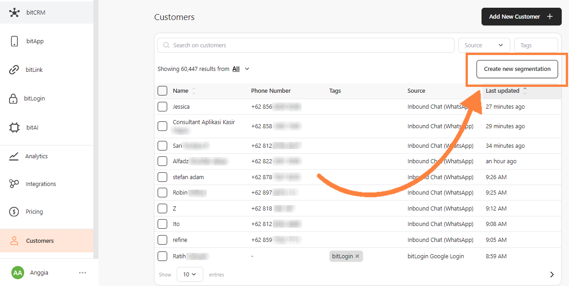Click the Phone Number column header
The width and height of the screenshot is (569, 286).
pyautogui.click(x=271, y=91)
